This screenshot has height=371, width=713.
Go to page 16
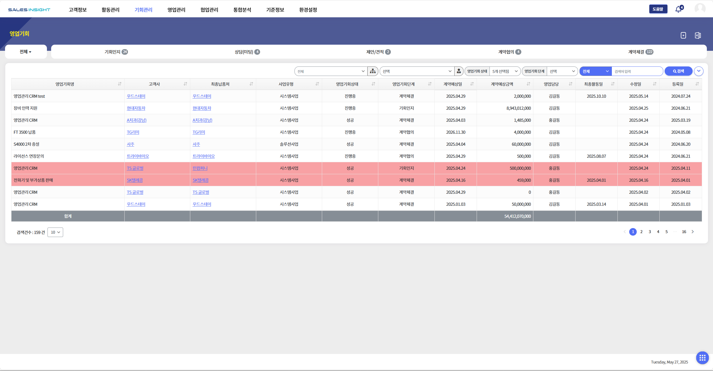coord(684,232)
